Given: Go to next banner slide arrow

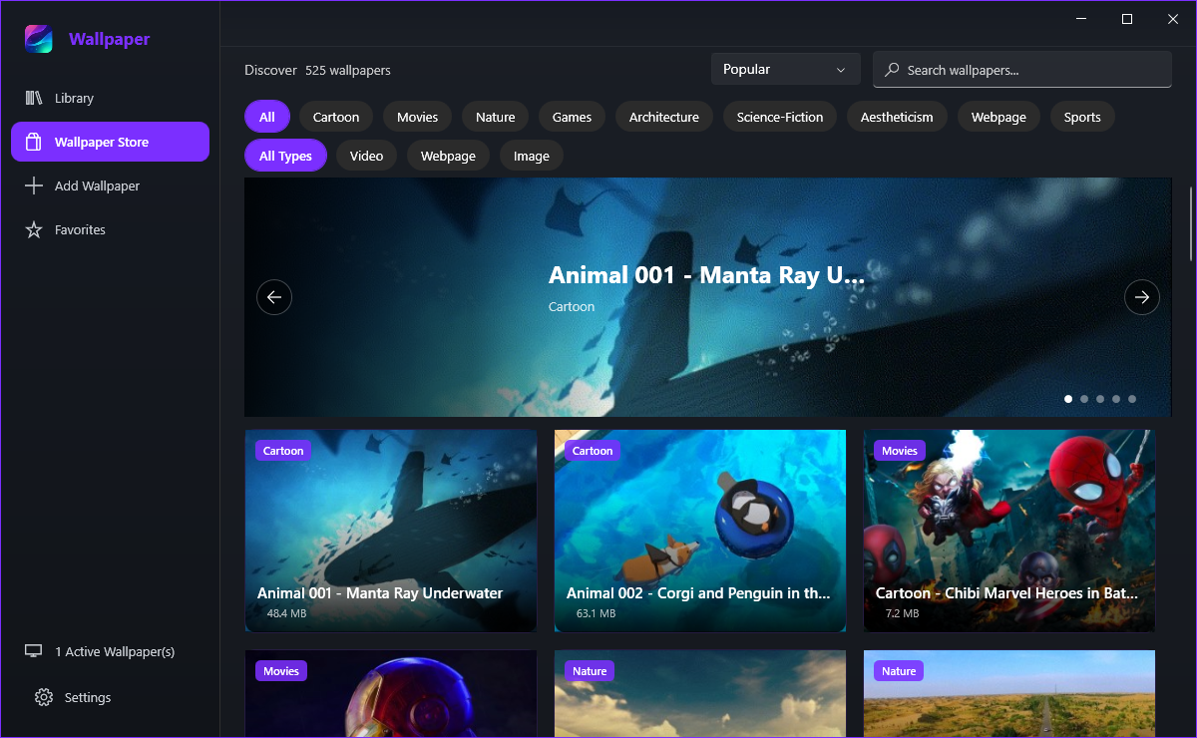Looking at the screenshot, I should (1142, 297).
